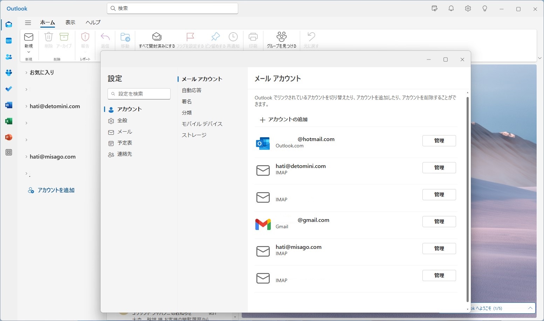Open the People app in the left rail
Image resolution: width=544 pixels, height=321 pixels.
9,57
